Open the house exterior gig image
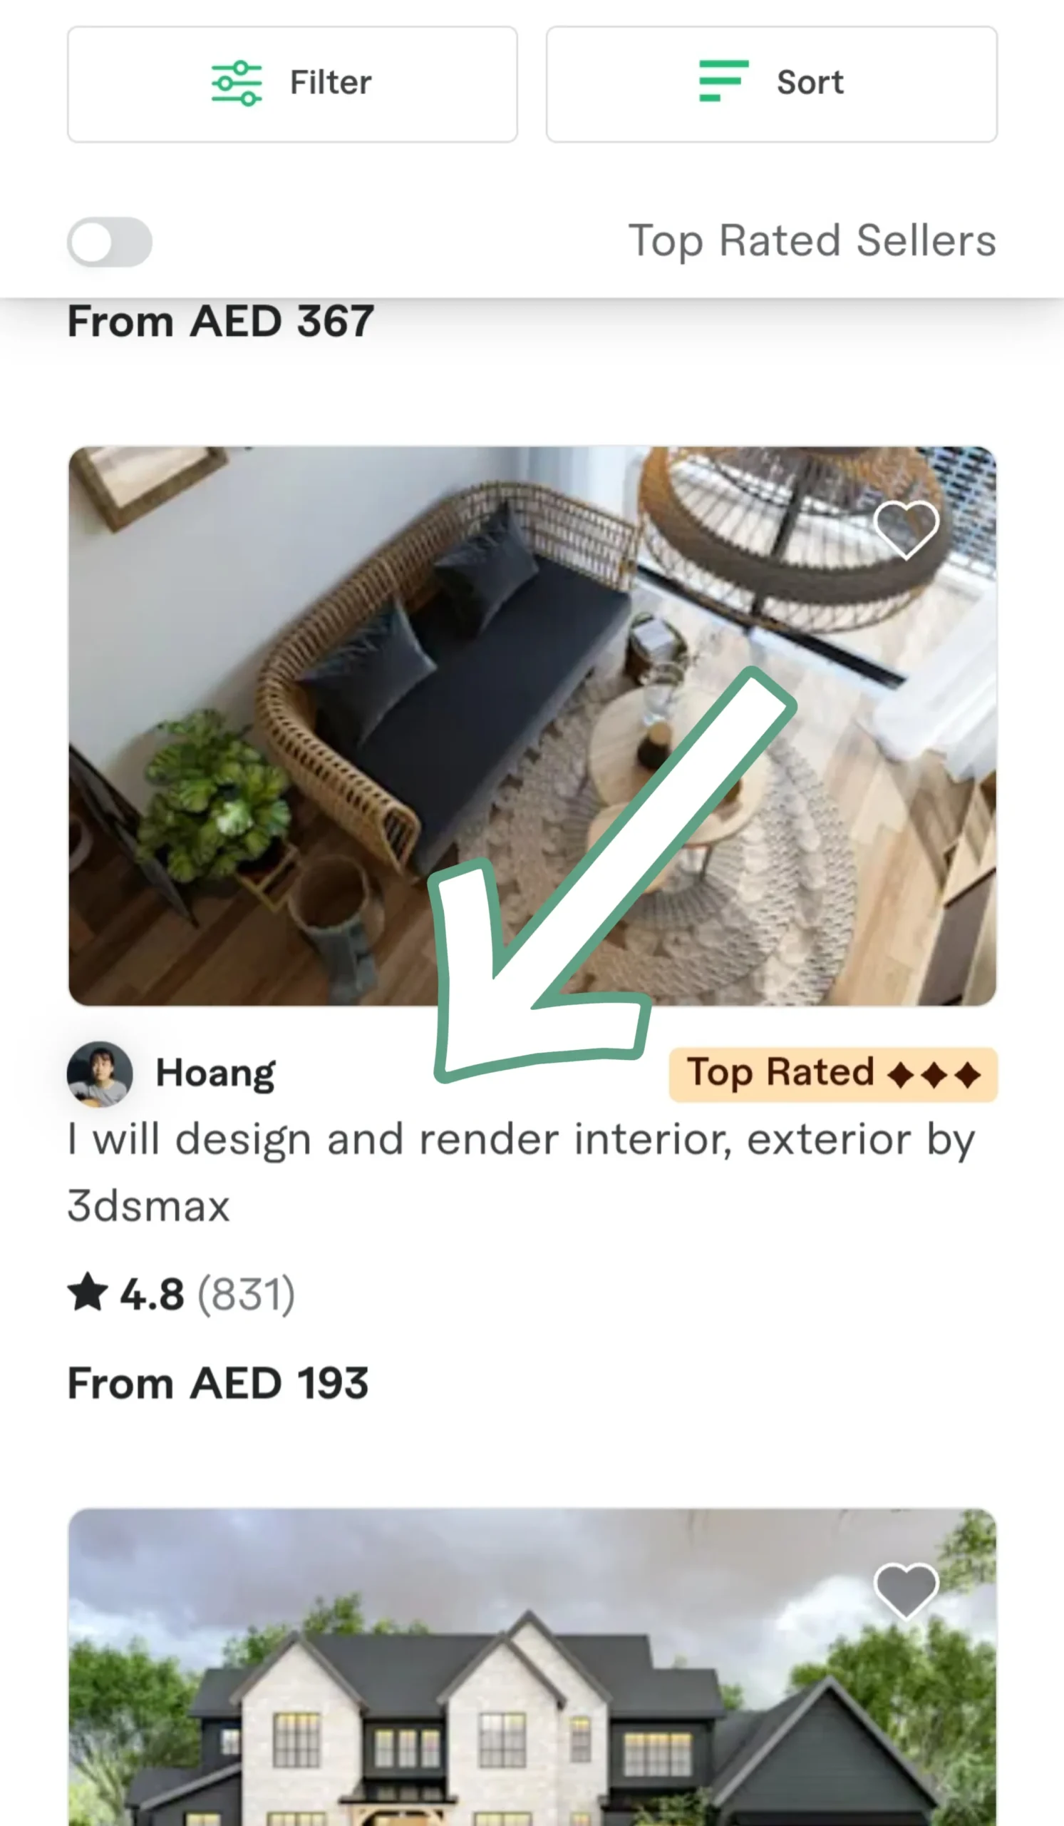The width and height of the screenshot is (1064, 1826). coord(533,1668)
